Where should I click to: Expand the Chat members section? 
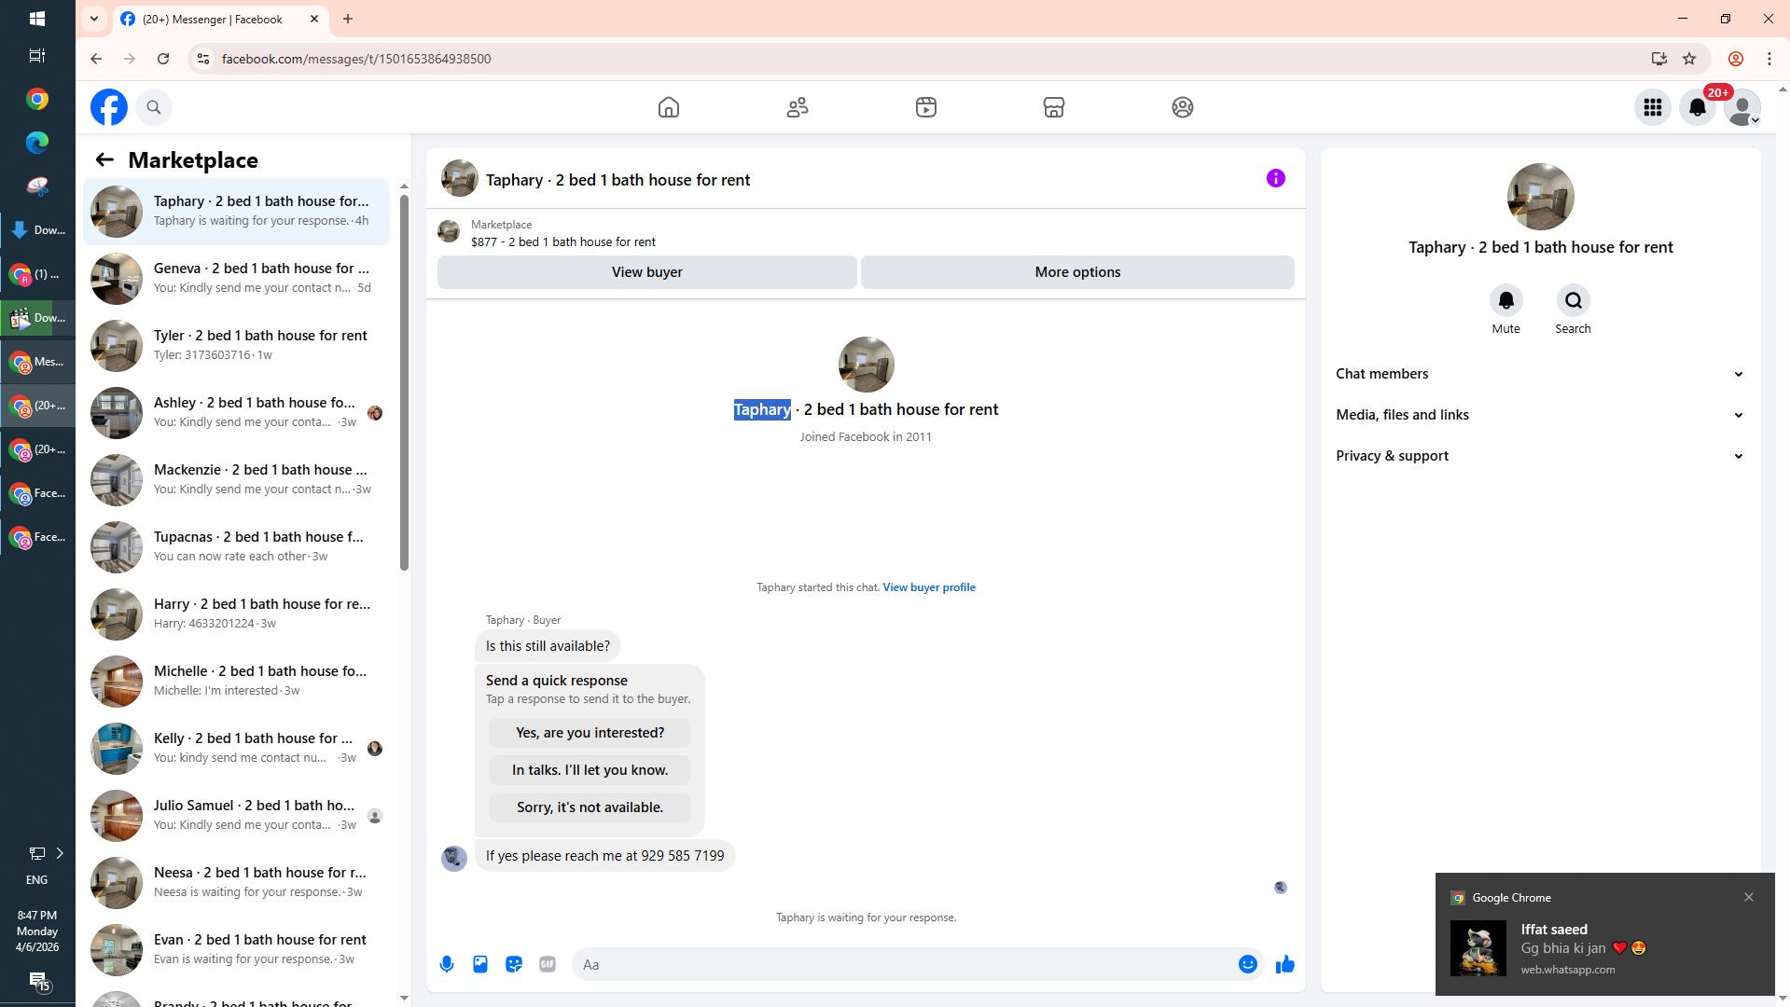click(1540, 374)
